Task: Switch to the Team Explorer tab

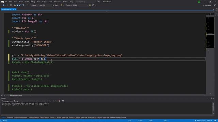Action: click(44, 118)
